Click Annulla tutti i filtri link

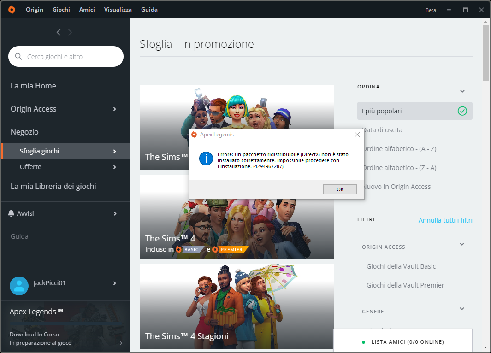point(445,220)
